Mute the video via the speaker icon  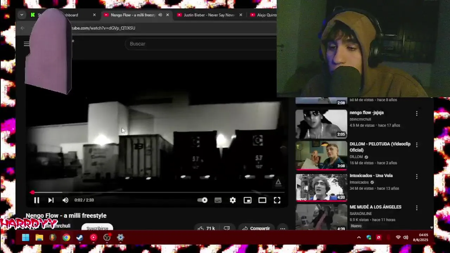(65, 200)
